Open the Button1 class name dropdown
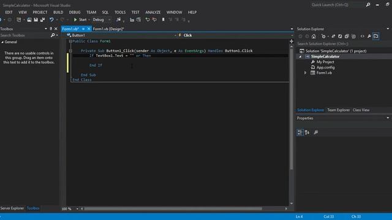Viewport: 392px width, 220px height. (x=175, y=35)
